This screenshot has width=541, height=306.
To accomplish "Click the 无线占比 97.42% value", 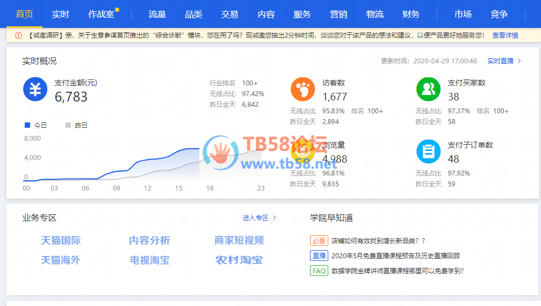I will [x=253, y=94].
